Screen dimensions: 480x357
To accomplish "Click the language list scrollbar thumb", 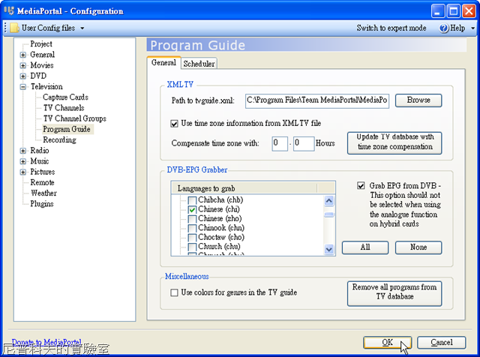I will [x=329, y=214].
